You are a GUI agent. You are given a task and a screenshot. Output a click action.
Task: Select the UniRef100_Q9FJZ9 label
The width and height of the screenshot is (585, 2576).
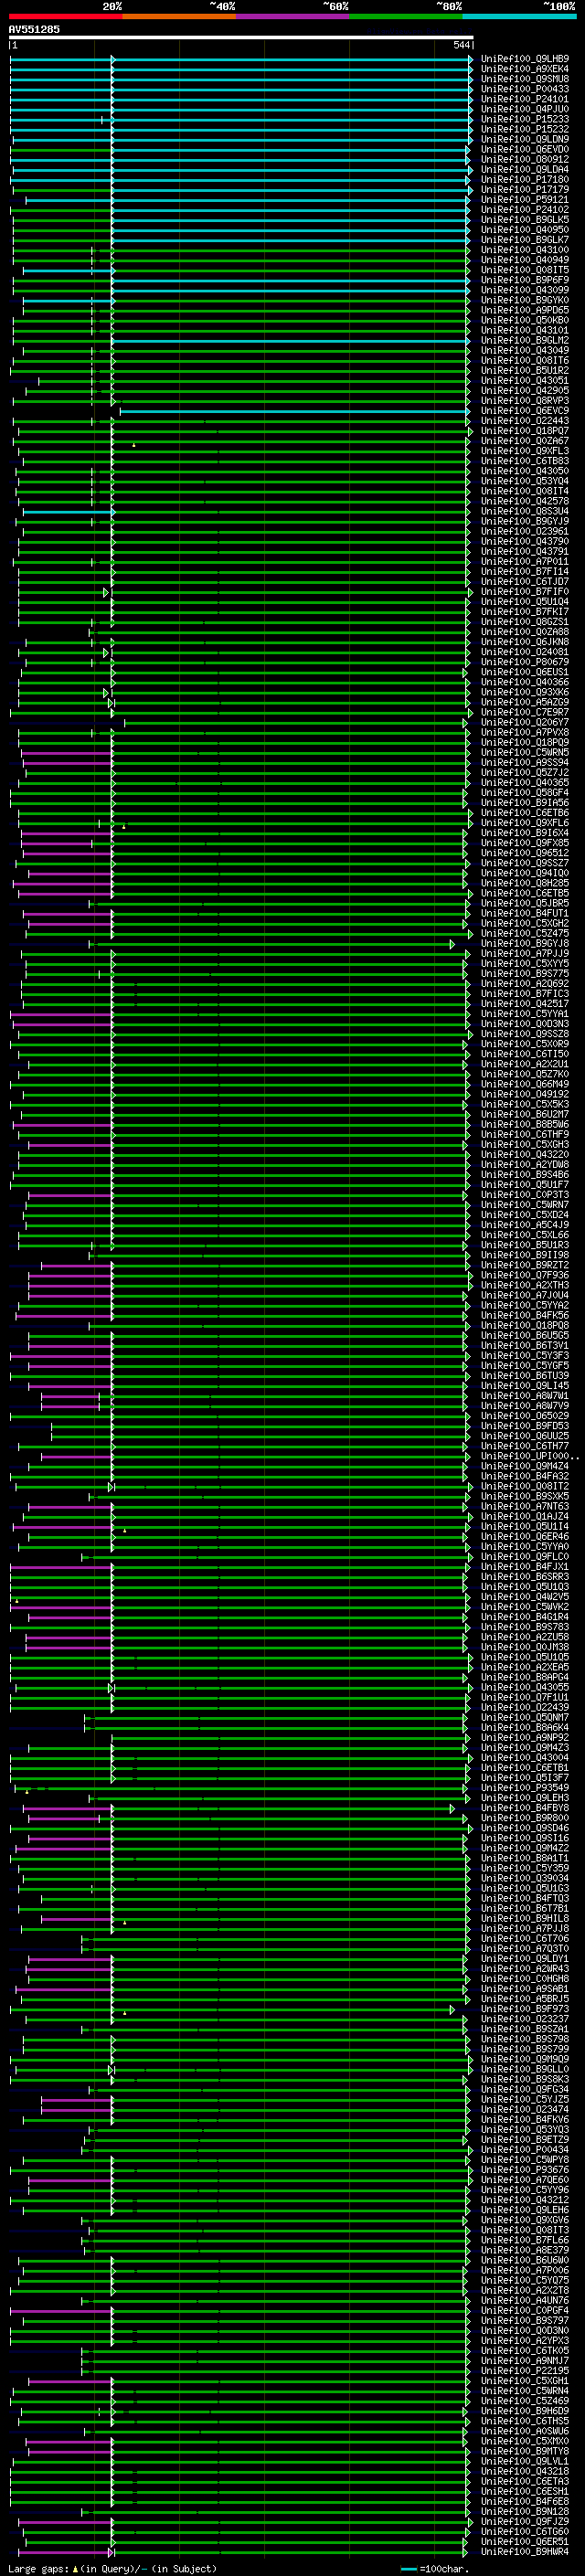(525, 2521)
